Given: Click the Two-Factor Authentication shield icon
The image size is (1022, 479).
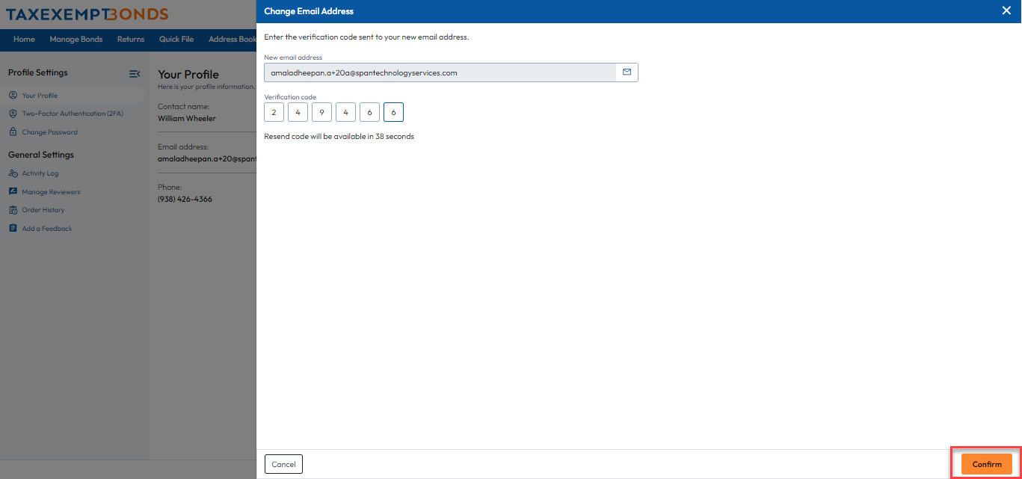Looking at the screenshot, I should click(x=13, y=114).
